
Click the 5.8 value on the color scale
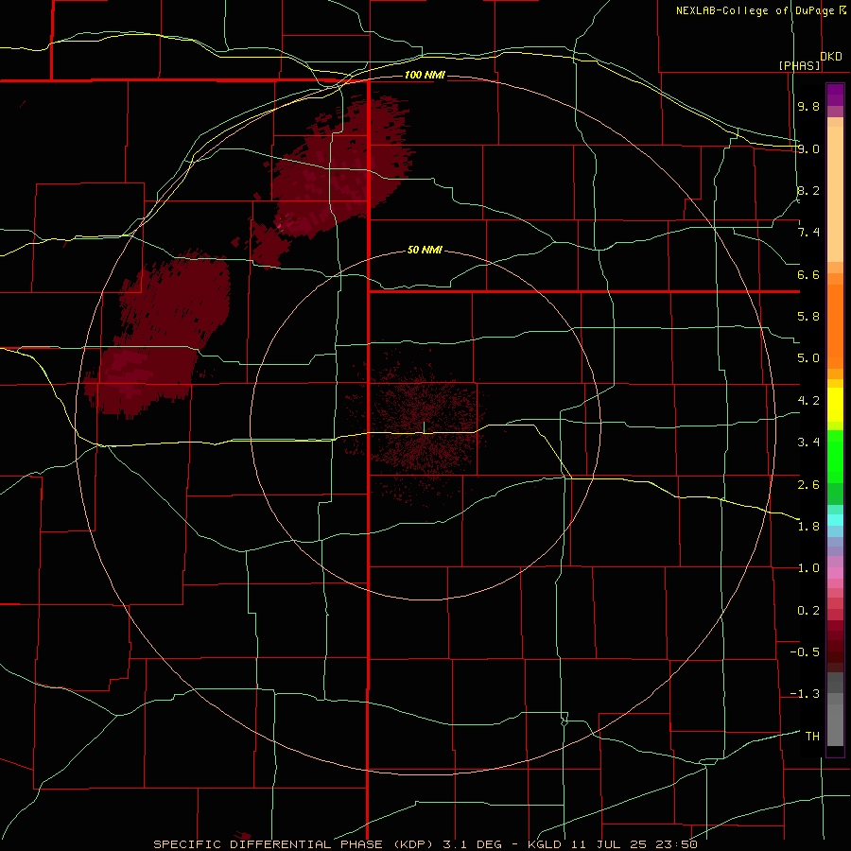pyautogui.click(x=808, y=317)
